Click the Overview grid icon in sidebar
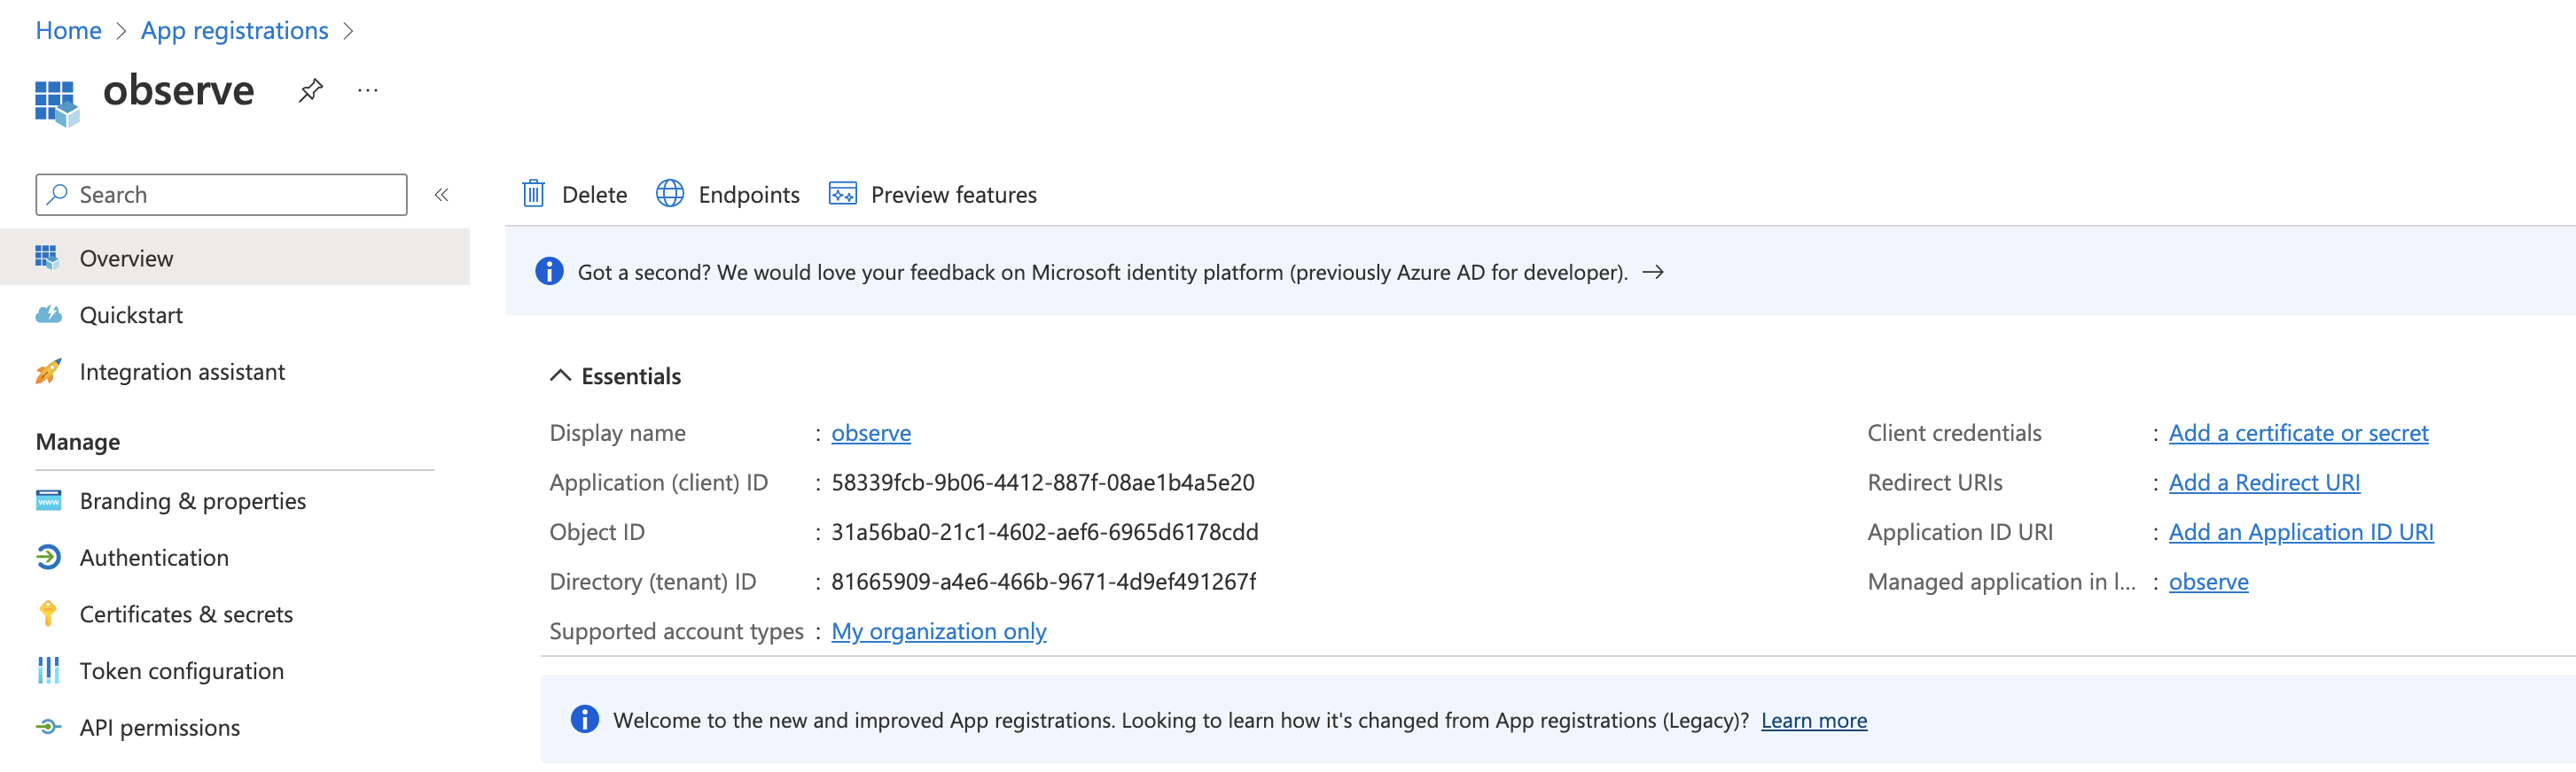Viewport: 2576px width, 772px height. click(47, 258)
